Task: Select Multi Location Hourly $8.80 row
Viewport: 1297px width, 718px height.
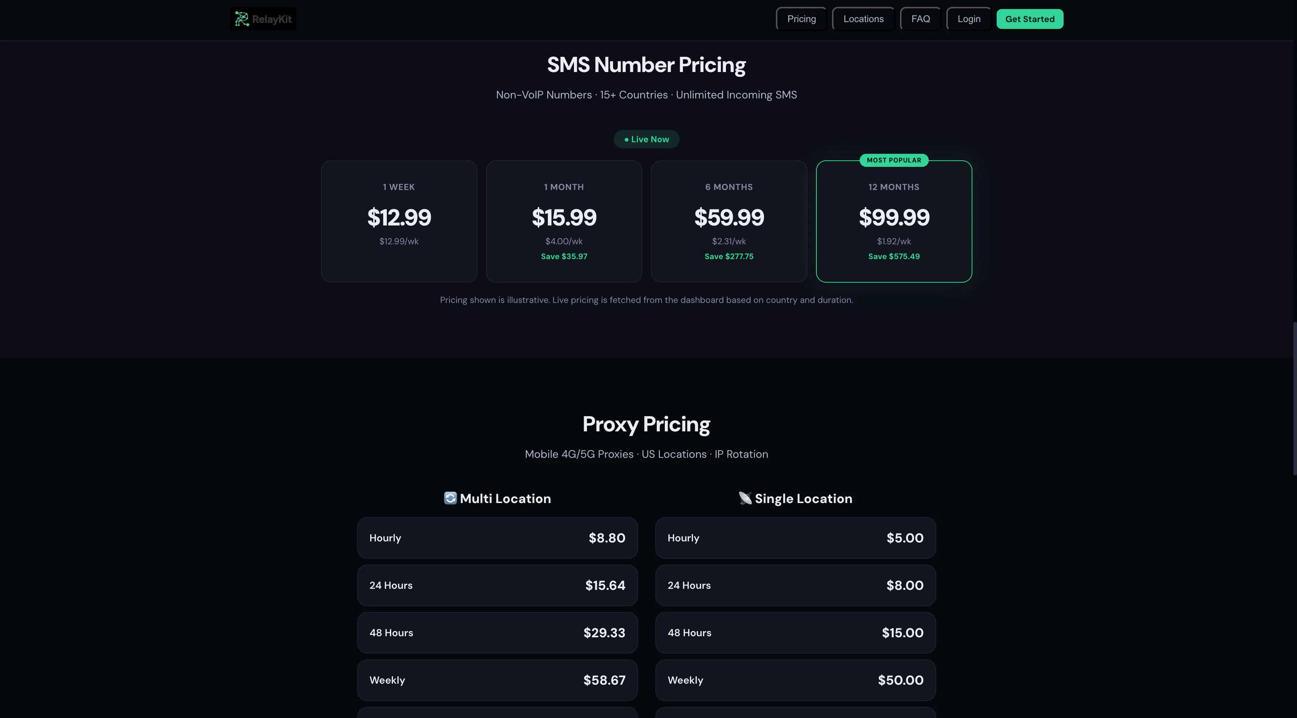Action: [x=498, y=538]
